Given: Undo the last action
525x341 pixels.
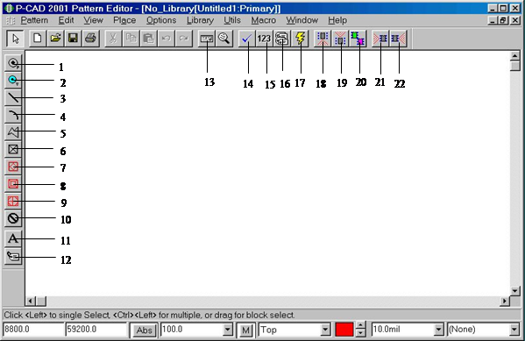Looking at the screenshot, I should 166,39.
